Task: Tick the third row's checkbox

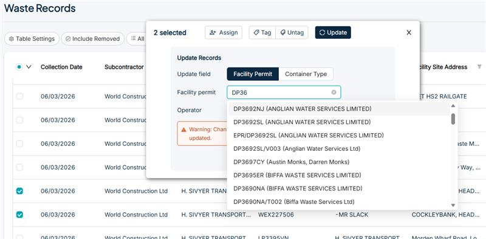Action: [x=19, y=144]
